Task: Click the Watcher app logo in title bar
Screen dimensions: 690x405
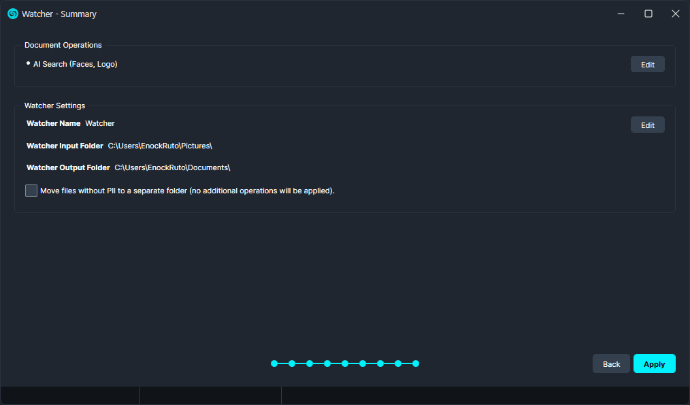Action: point(12,14)
